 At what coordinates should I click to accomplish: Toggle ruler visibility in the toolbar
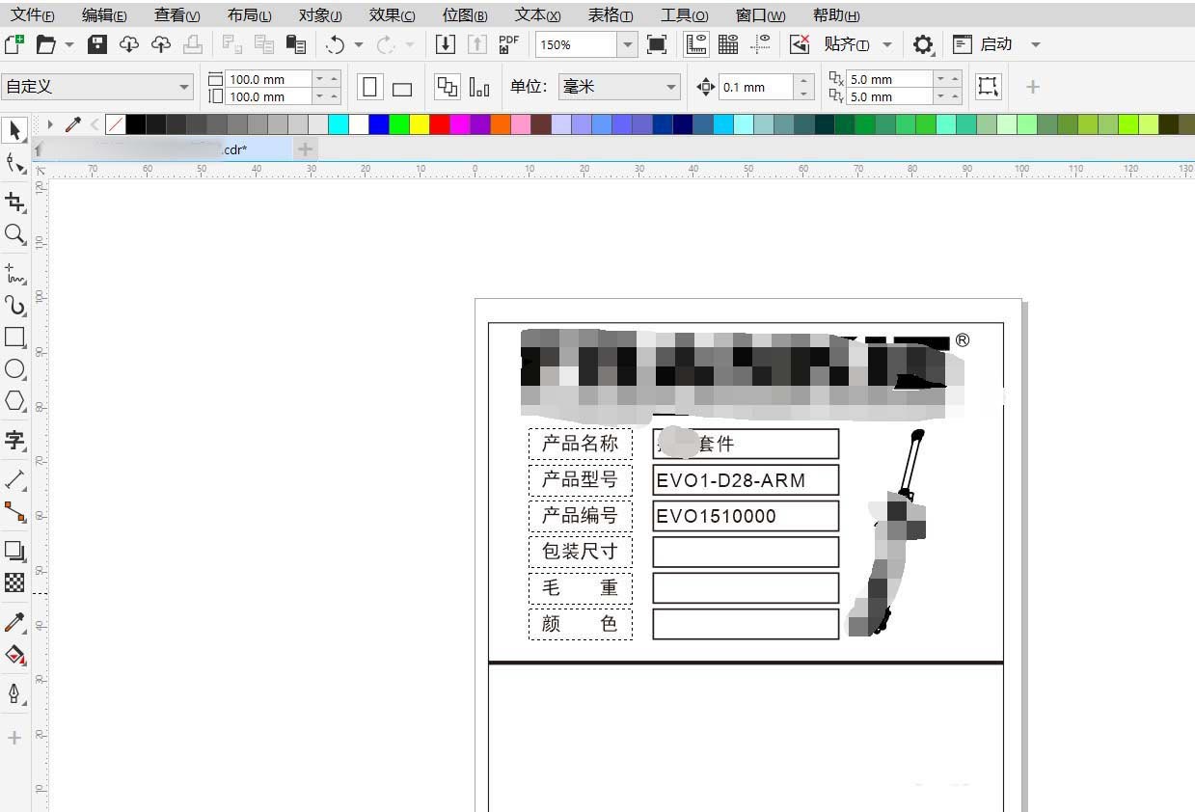(x=696, y=43)
